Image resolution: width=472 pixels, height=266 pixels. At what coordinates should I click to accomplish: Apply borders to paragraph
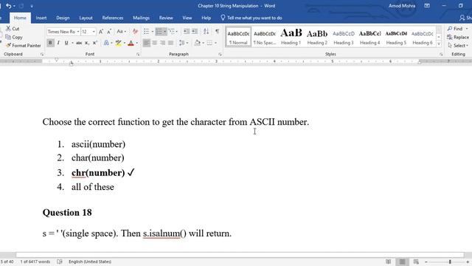(x=209, y=43)
